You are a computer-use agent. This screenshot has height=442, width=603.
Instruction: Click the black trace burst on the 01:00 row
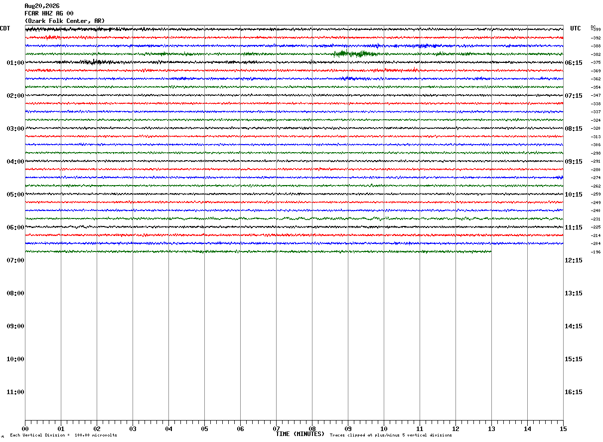tap(92, 62)
